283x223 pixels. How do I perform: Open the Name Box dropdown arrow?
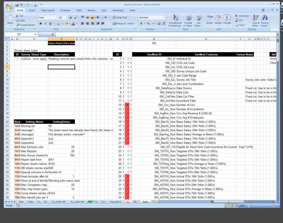[x=36, y=34]
